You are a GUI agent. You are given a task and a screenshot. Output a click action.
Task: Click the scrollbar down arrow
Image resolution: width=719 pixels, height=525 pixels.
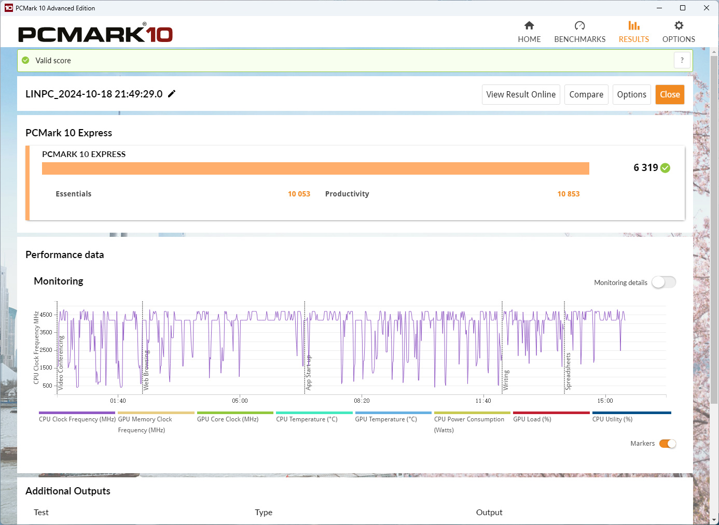[714, 520]
